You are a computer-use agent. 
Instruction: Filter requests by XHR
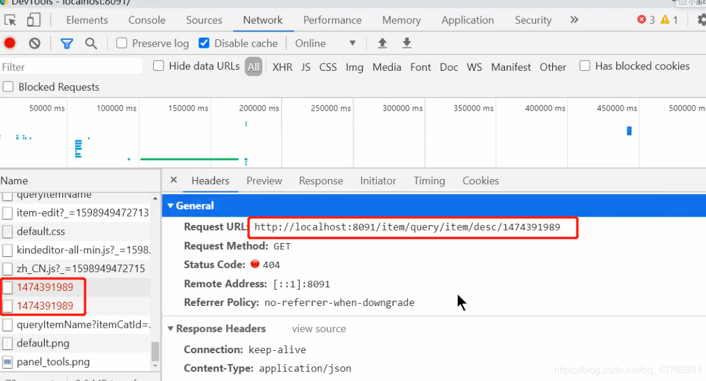coord(282,67)
